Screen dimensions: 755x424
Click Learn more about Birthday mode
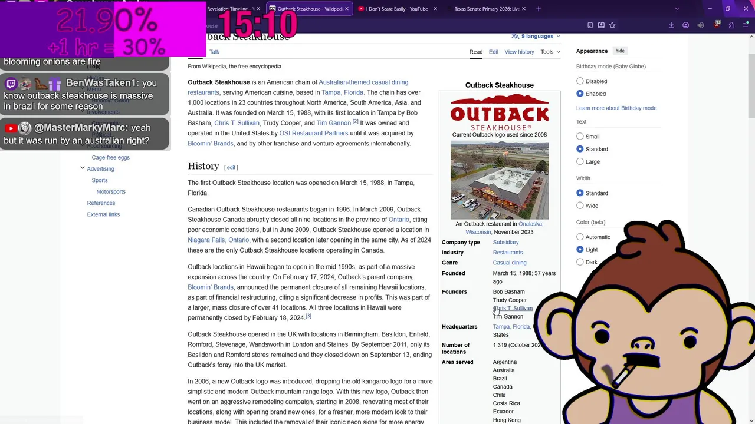tap(616, 108)
